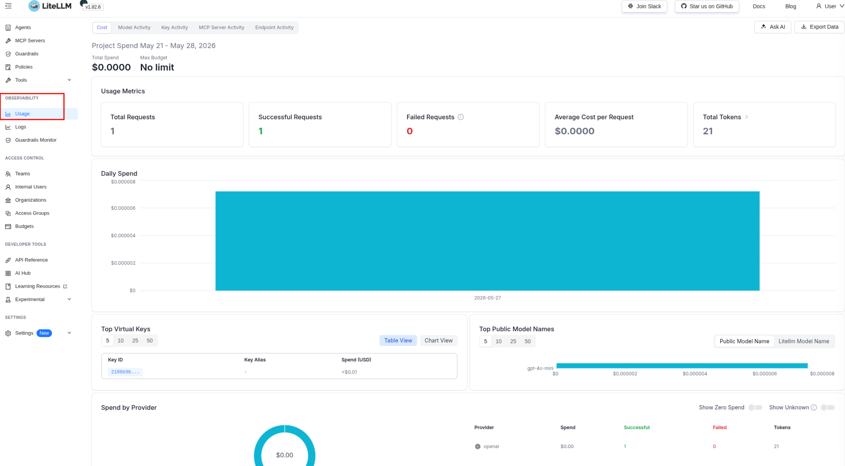Viewport: 845px width, 466px height.
Task: Open the User dropdown in header
Action: coord(830,6)
